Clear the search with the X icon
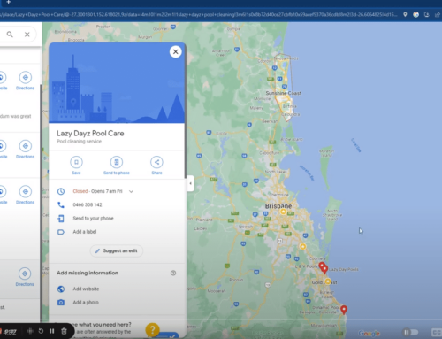This screenshot has height=339, width=442. (27, 35)
